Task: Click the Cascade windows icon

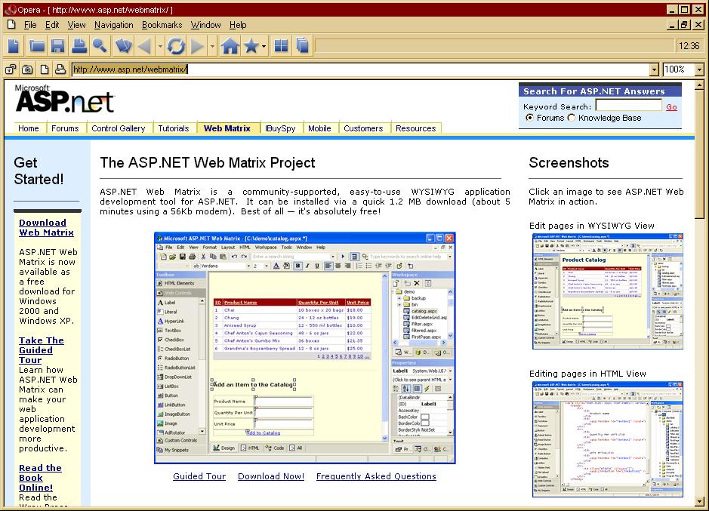Action: pyautogui.click(x=303, y=46)
